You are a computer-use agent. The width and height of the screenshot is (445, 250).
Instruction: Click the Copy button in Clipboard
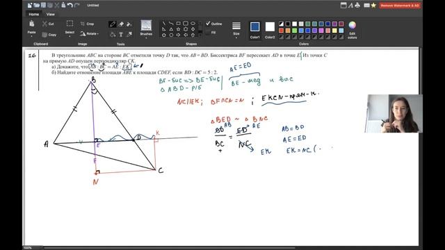(49, 35)
